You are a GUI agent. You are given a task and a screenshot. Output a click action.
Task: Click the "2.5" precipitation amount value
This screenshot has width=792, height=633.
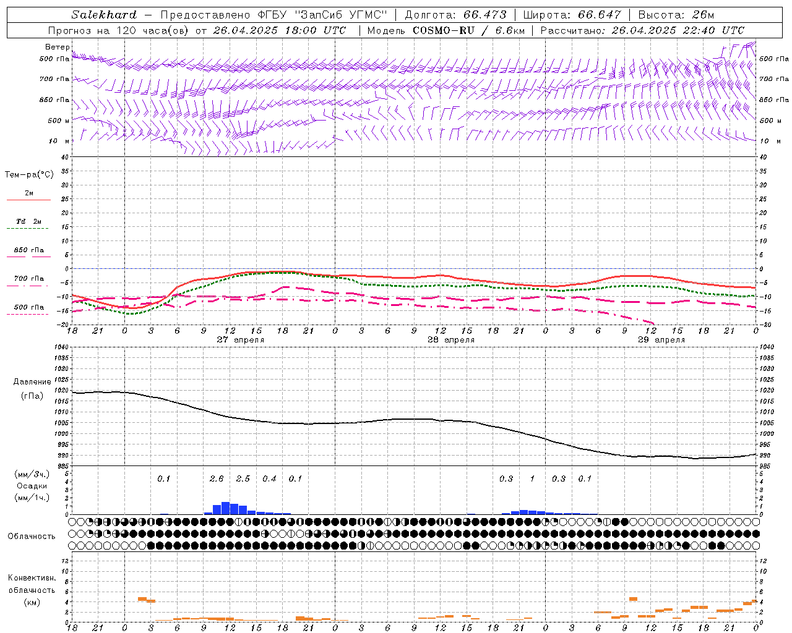pyautogui.click(x=243, y=478)
